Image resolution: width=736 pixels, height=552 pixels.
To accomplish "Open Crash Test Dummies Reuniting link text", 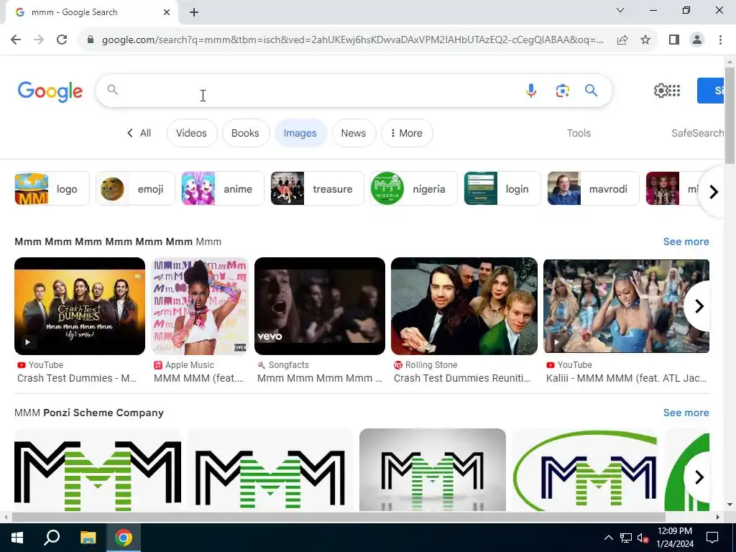I will point(462,378).
